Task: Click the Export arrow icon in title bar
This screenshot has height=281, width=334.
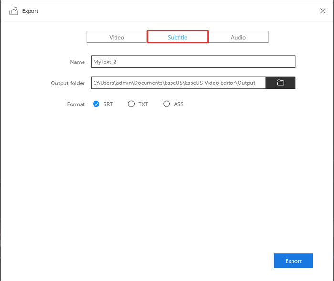Action: (x=13, y=10)
